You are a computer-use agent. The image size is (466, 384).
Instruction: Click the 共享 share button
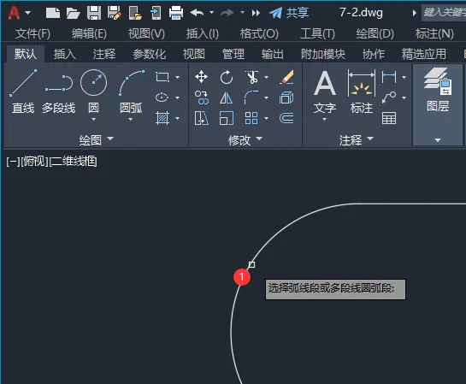pyautogui.click(x=289, y=13)
